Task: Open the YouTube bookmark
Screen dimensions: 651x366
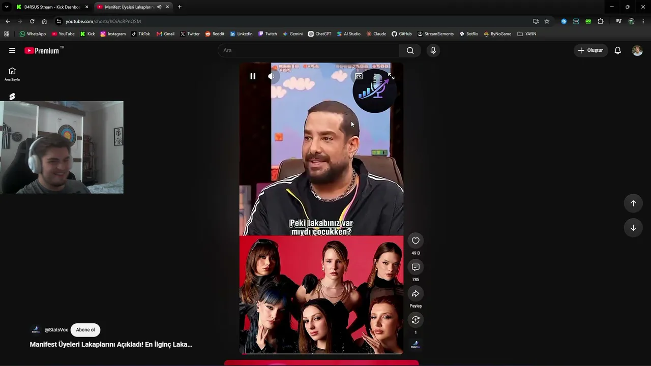Action: point(63,34)
